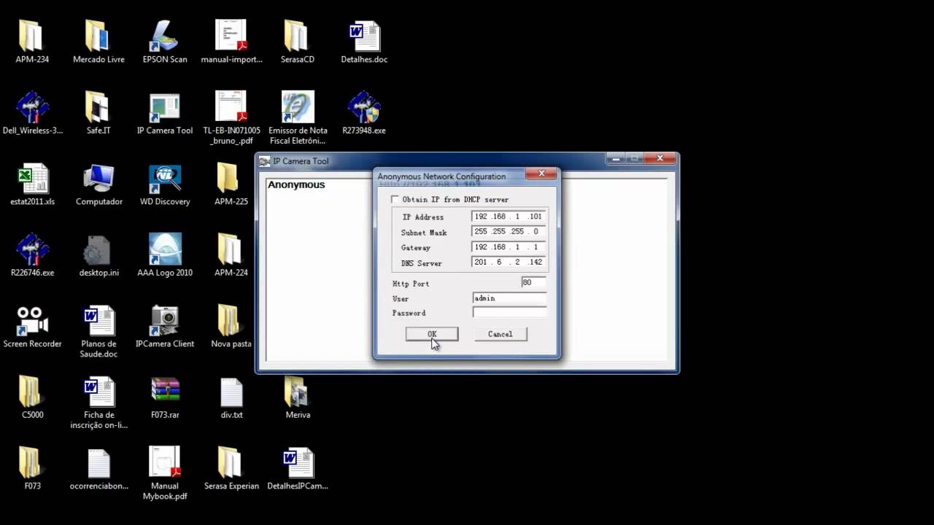The image size is (934, 525).
Task: Select the desktop.ini file icon
Action: (99, 249)
